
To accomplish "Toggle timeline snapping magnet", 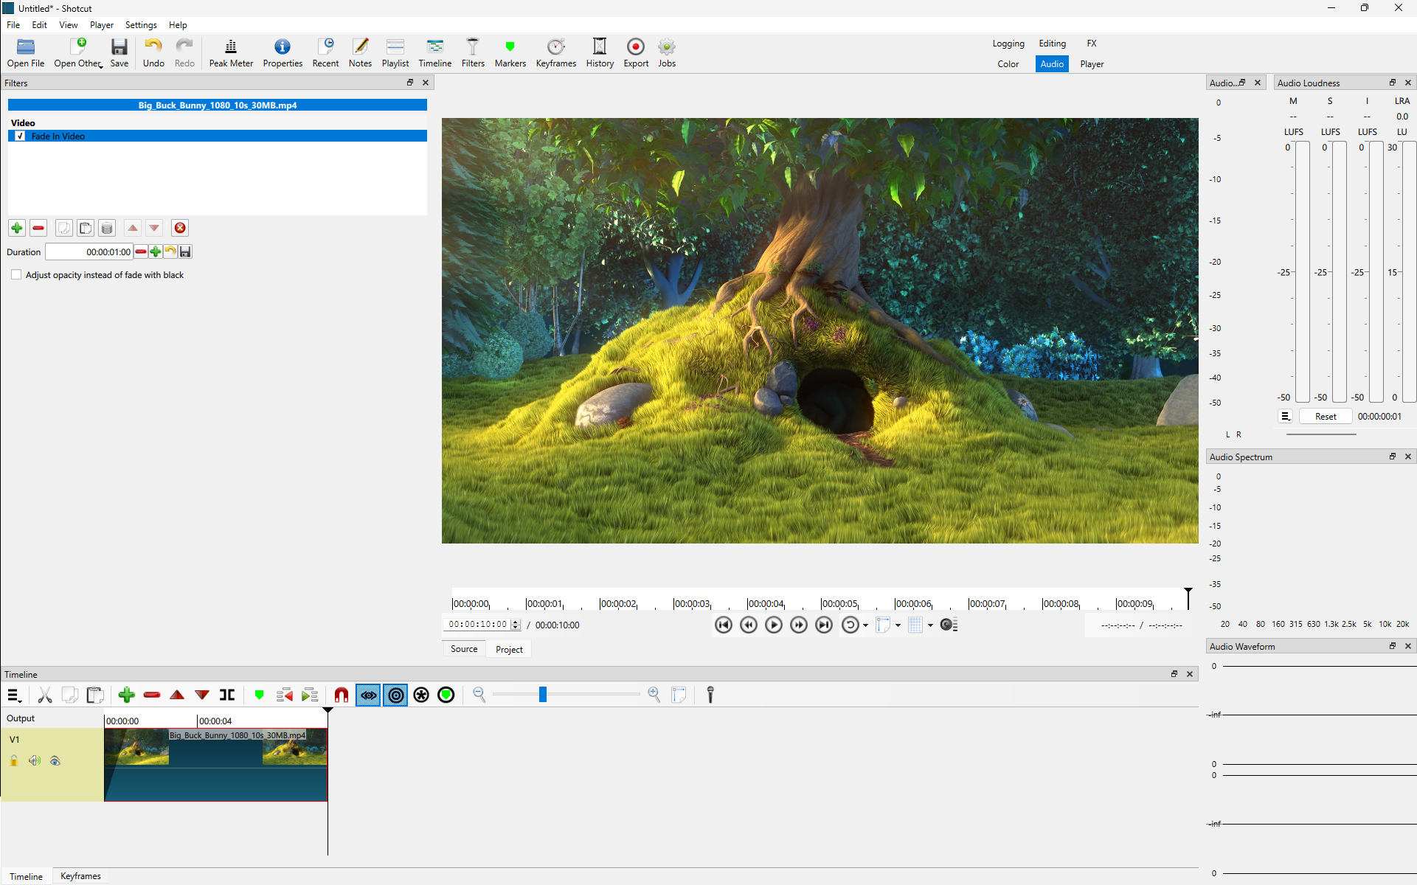I will (341, 695).
